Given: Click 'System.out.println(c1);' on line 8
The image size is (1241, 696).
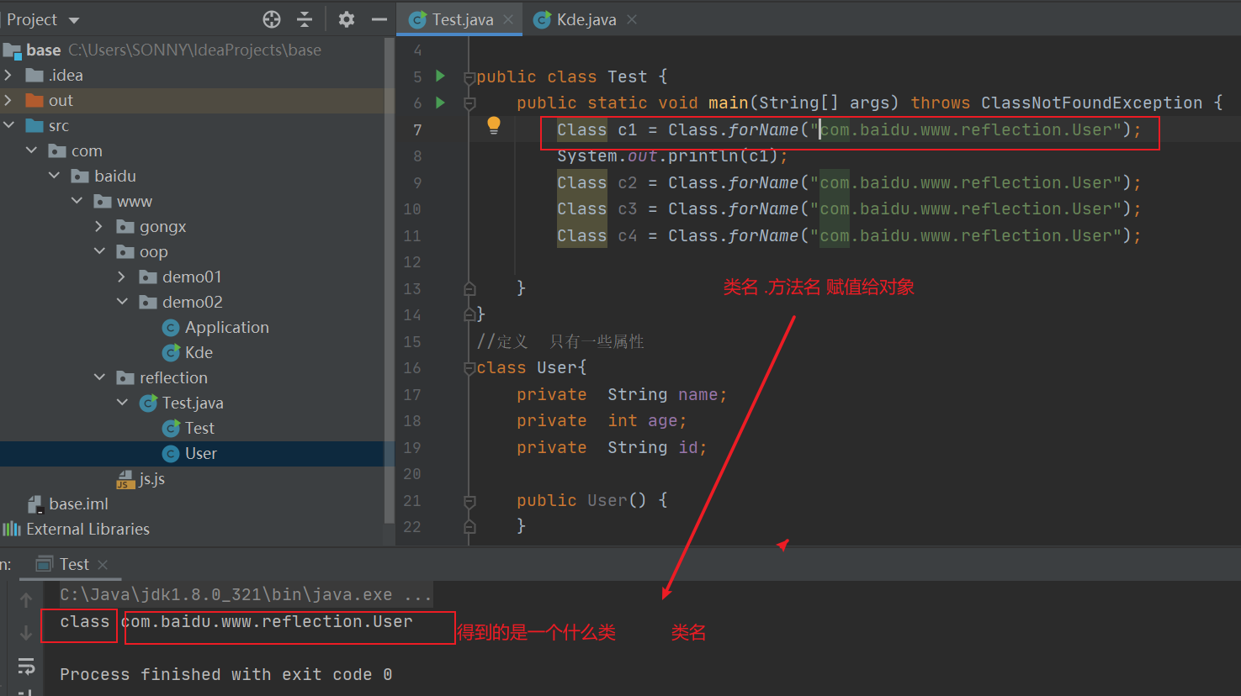Looking at the screenshot, I should click(672, 156).
